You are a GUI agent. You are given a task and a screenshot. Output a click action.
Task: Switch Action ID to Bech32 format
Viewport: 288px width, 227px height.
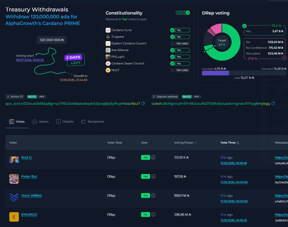[x=32, y=97]
